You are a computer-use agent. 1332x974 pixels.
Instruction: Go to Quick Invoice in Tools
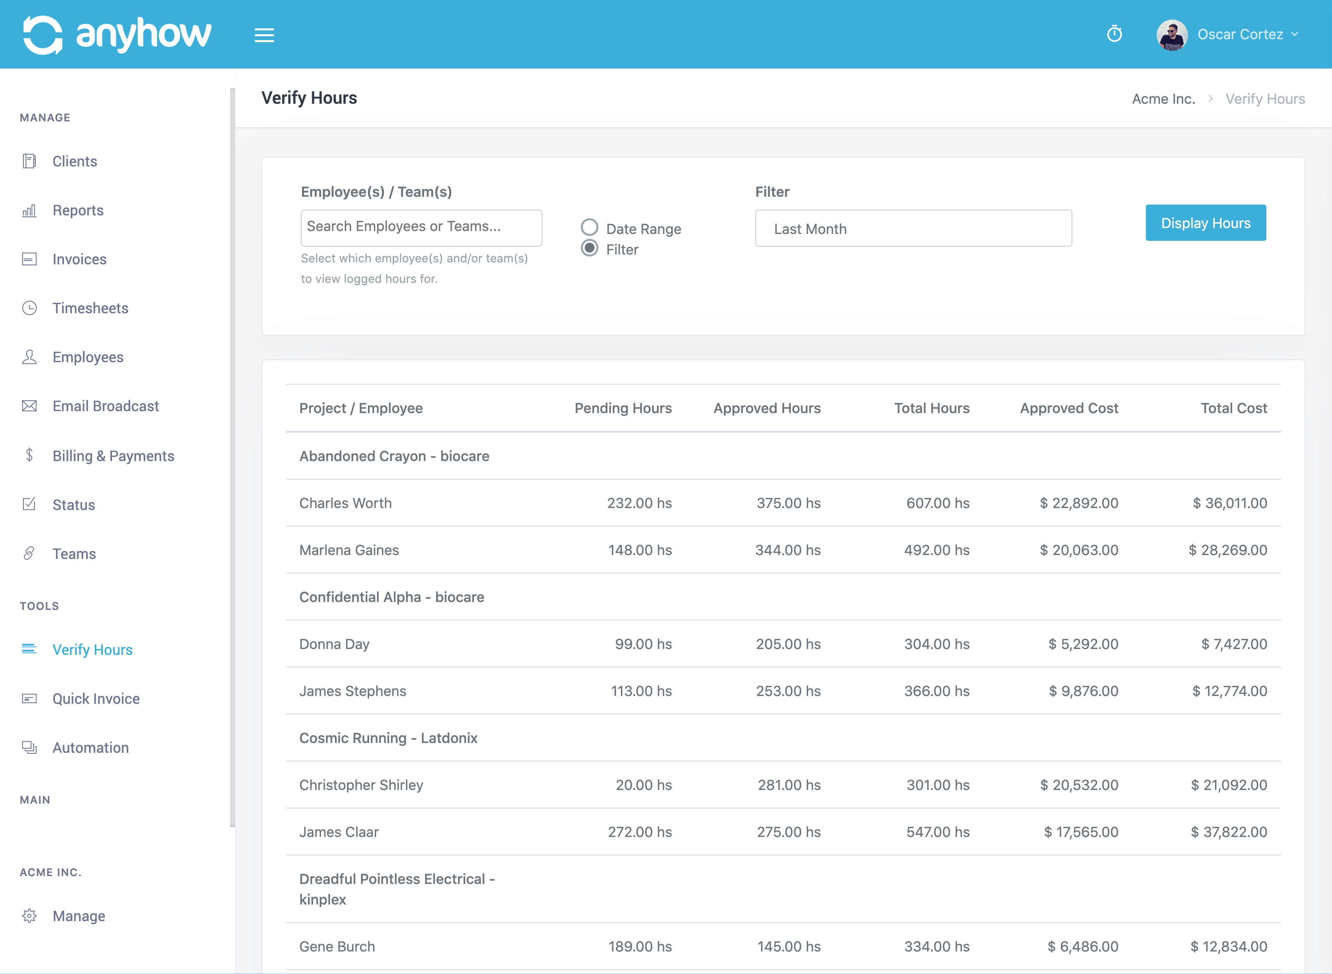96,699
